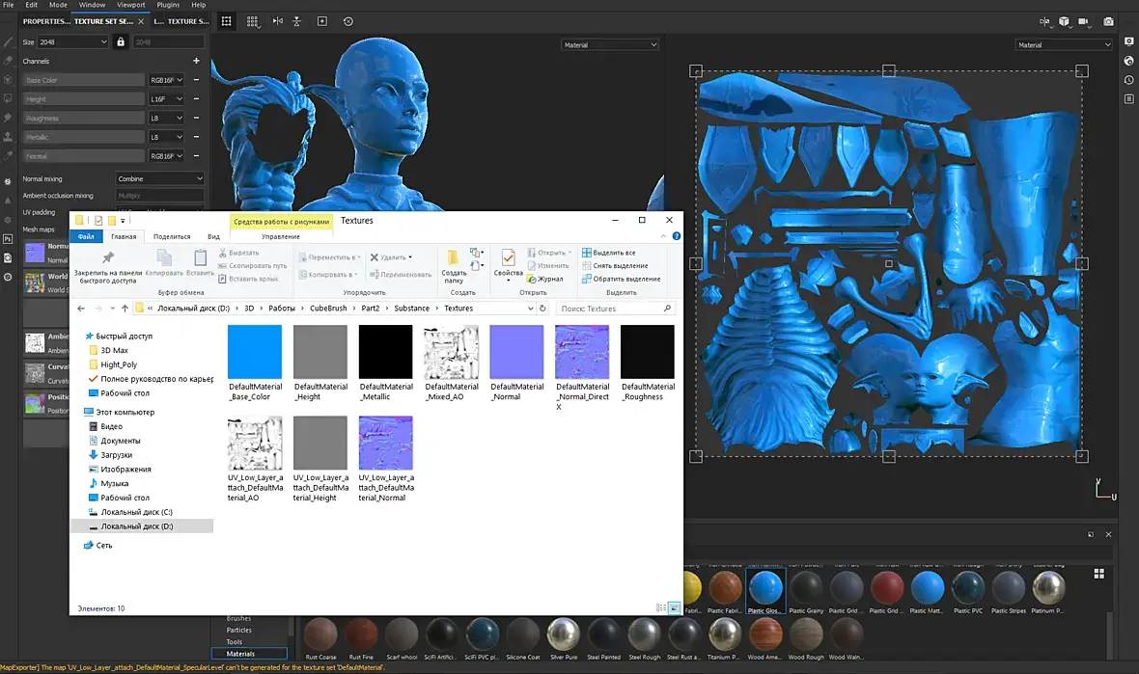Select the DefaultMaterial_Base_Color blue thumbnail

[255, 352]
